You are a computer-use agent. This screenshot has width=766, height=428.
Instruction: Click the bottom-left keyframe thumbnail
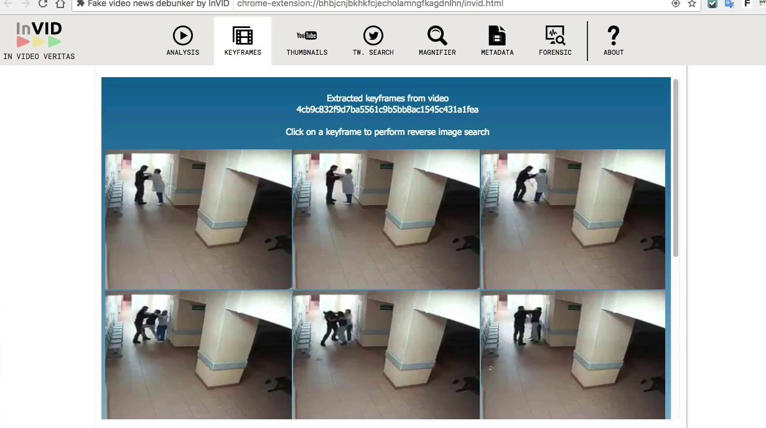[199, 355]
